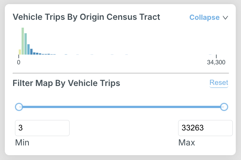
Task: Click the right slider handle
Action: [x=224, y=107]
